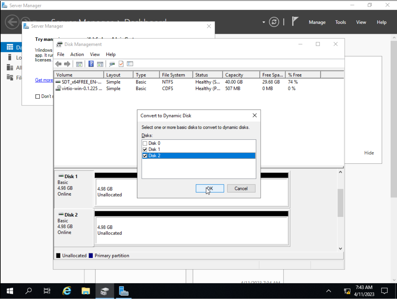Viewport: 397px width, 299px height.
Task: Click the disk pane scrollbar up arrow
Action: click(341, 172)
